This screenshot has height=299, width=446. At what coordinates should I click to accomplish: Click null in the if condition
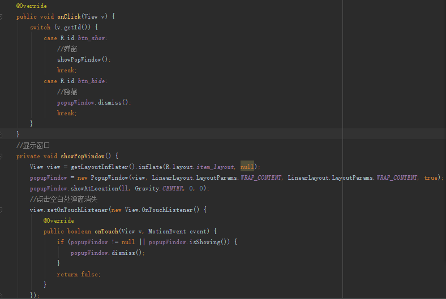[128, 242]
